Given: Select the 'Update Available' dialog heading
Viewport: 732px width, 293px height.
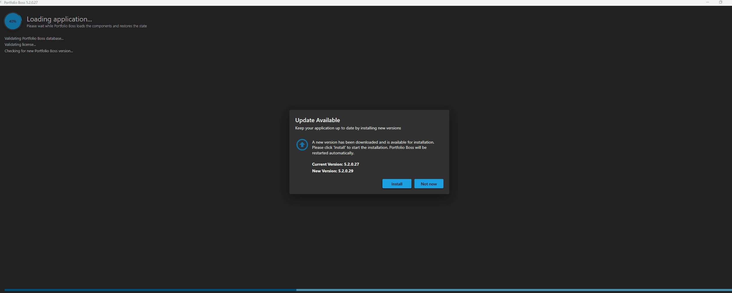Looking at the screenshot, I should [317, 120].
